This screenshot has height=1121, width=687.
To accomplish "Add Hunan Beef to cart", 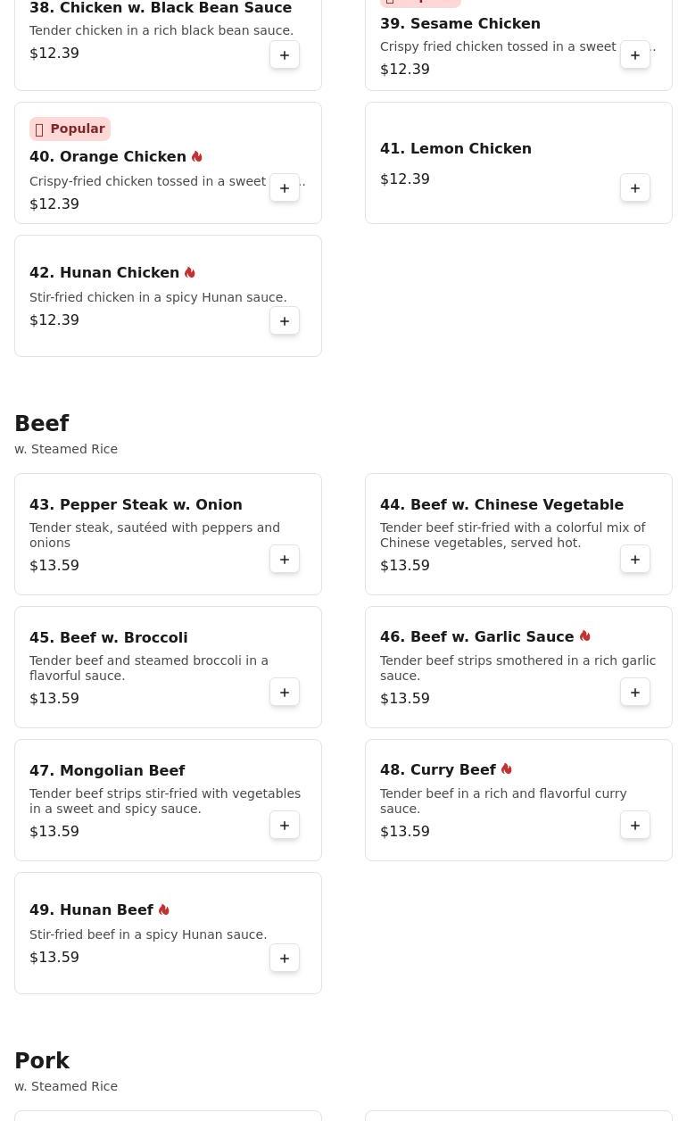I will [285, 959].
